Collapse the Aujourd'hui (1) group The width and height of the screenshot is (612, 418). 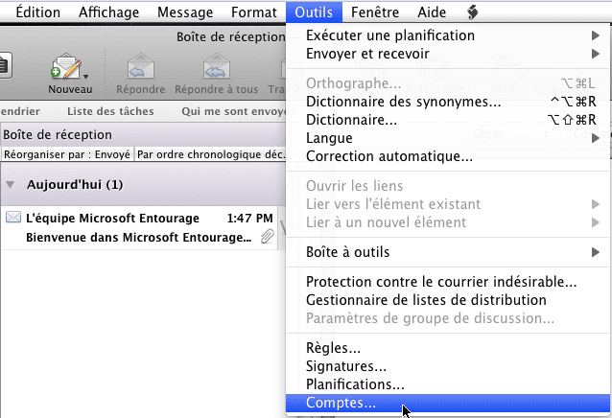pyautogui.click(x=11, y=184)
